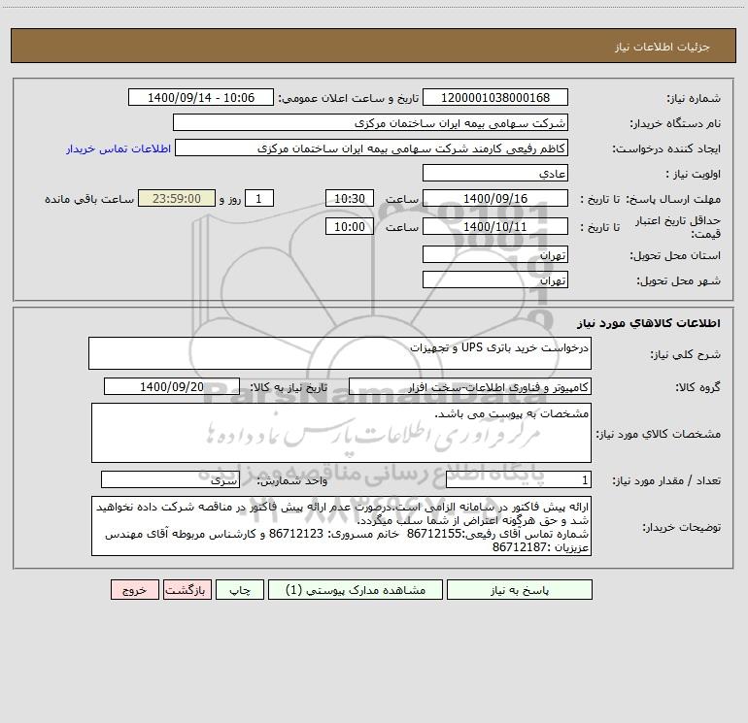Click the بازگشت back button
748x723 pixels.
(x=187, y=590)
